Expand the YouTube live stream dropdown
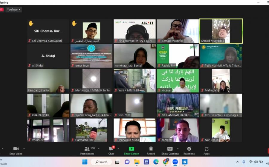The height and width of the screenshot is (167, 269). tap(14, 10)
